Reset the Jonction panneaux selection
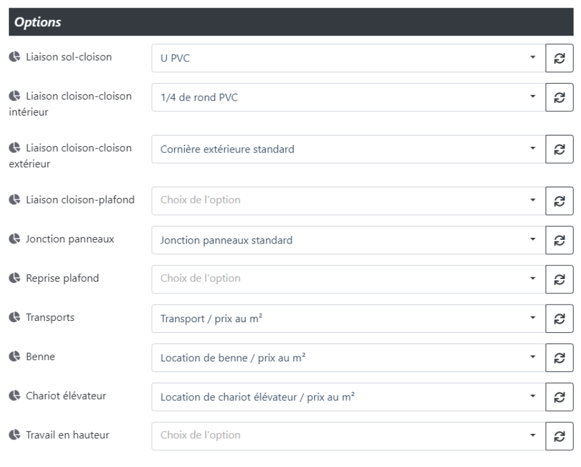This screenshot has height=467, width=581. [559, 240]
